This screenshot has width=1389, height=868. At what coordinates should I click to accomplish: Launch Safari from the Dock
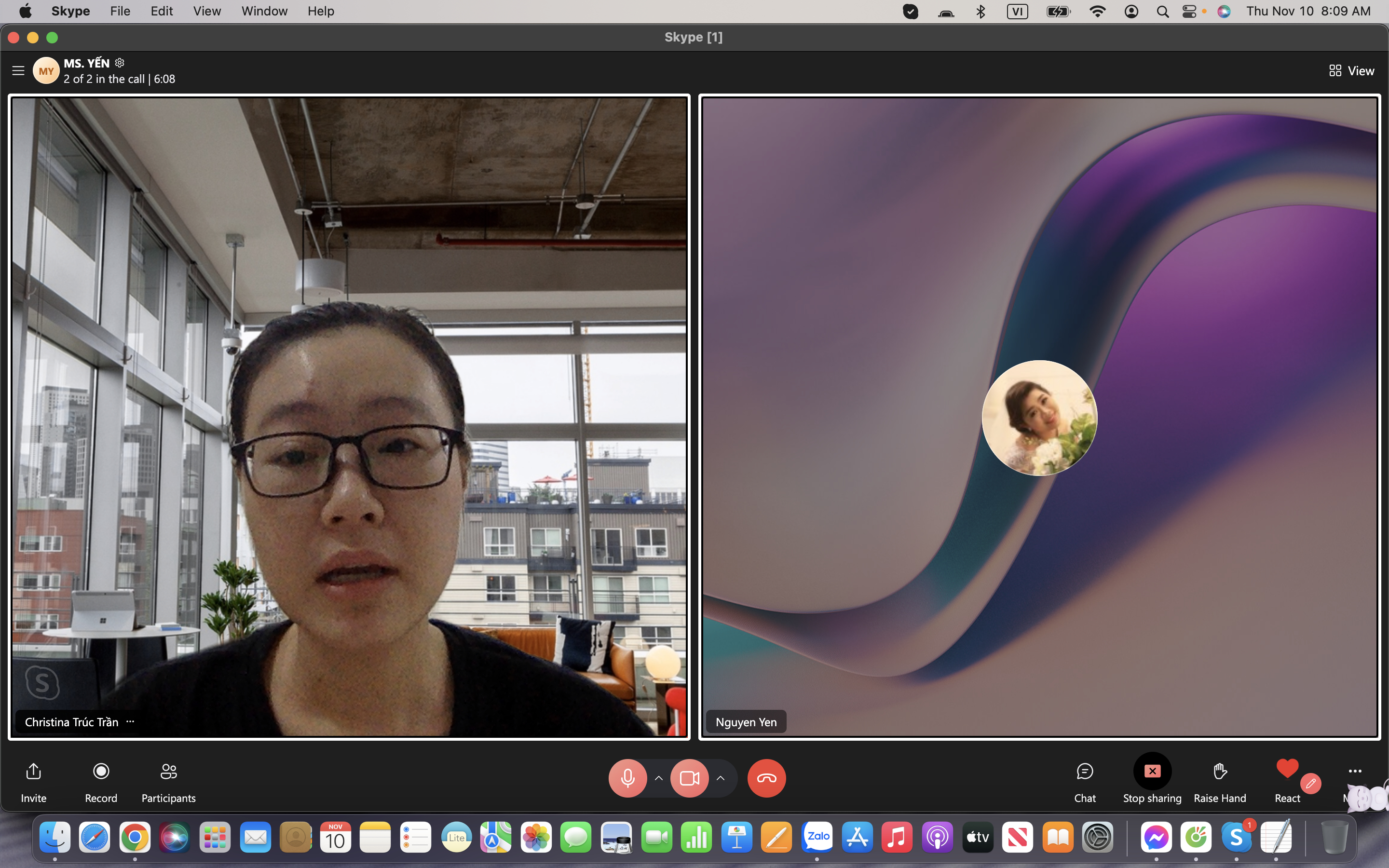[95, 838]
